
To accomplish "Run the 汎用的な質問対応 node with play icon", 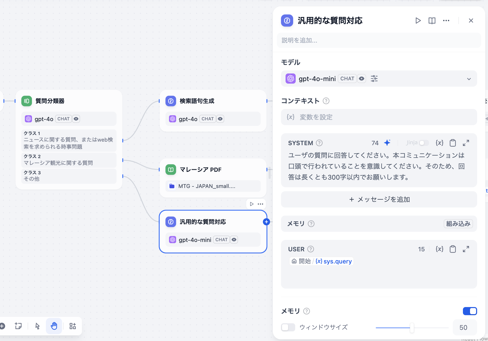I will (x=418, y=21).
